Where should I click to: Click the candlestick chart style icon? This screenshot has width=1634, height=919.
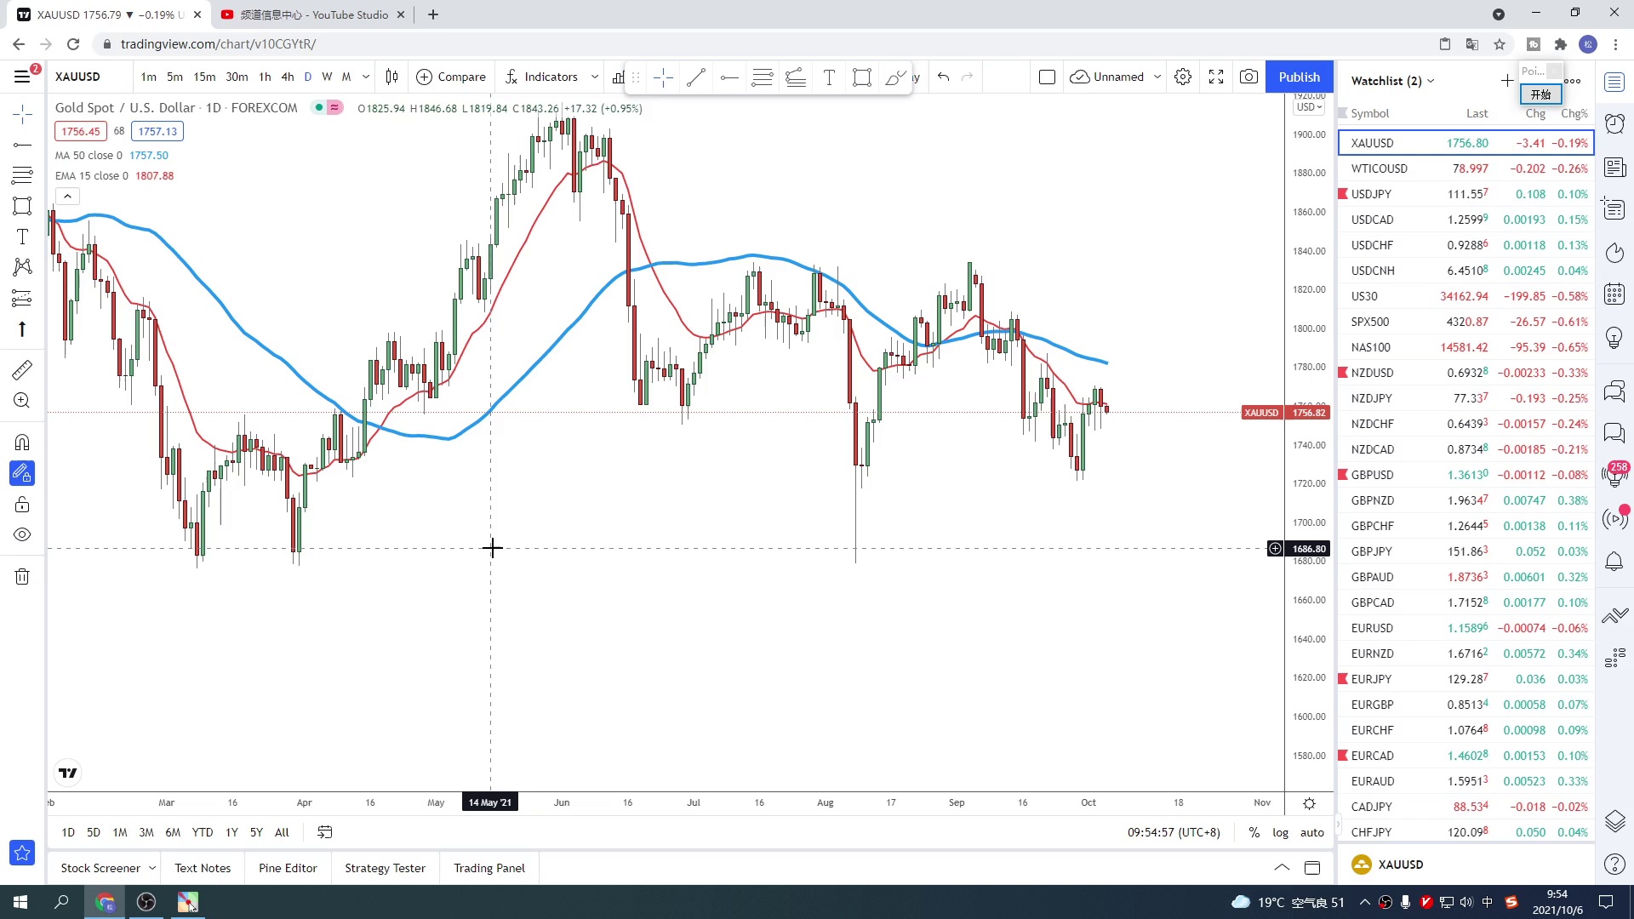click(391, 77)
